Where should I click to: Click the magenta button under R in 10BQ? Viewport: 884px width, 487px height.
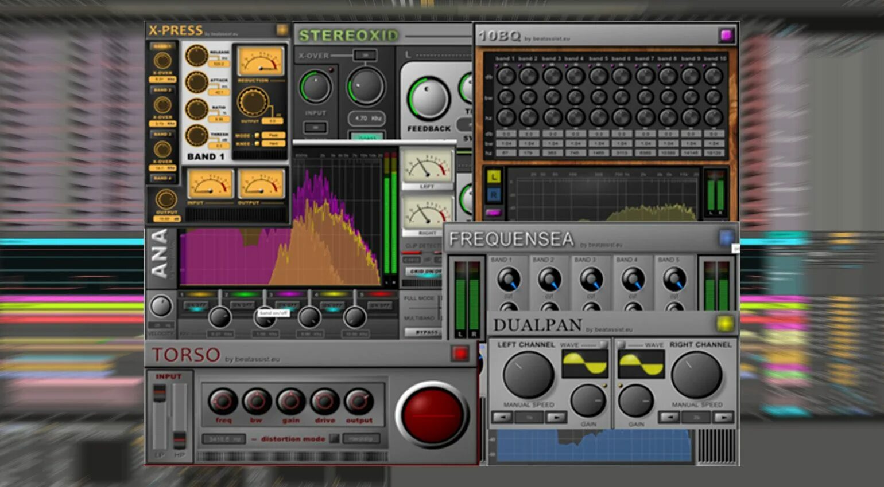493,213
